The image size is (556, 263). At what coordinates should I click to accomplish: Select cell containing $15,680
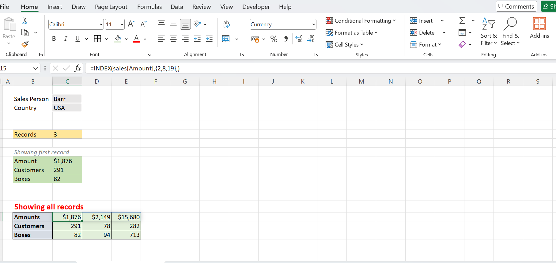tap(126, 217)
